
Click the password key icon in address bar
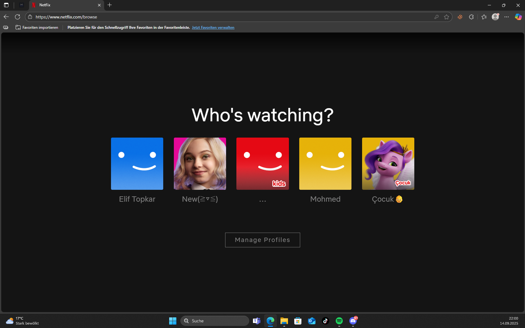point(437,17)
